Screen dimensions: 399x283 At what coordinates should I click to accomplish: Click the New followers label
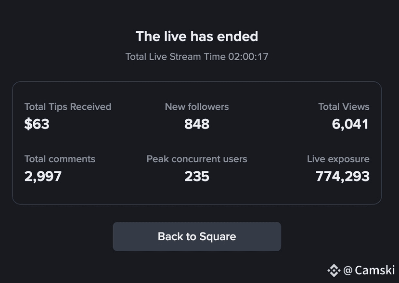coord(197,107)
